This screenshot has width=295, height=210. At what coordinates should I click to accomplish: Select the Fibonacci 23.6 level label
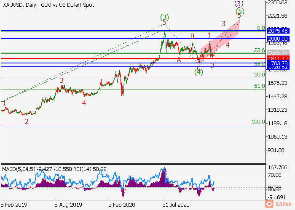260,50
